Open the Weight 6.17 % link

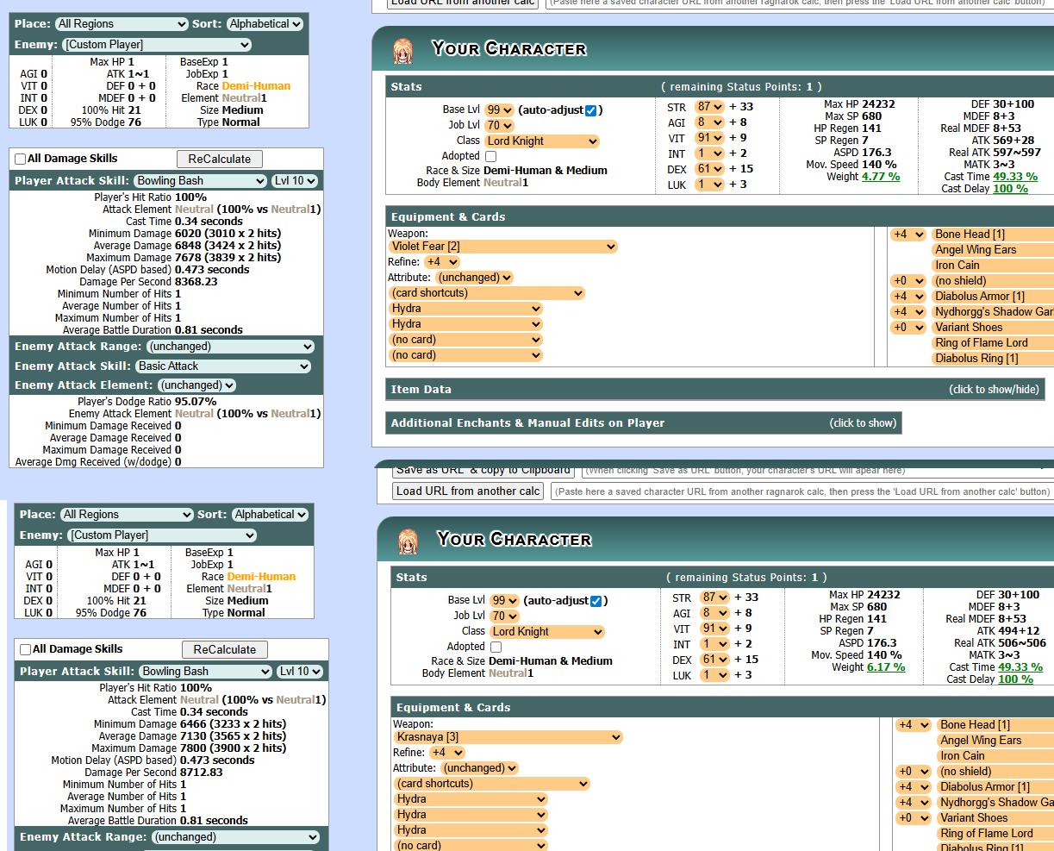tap(886, 667)
